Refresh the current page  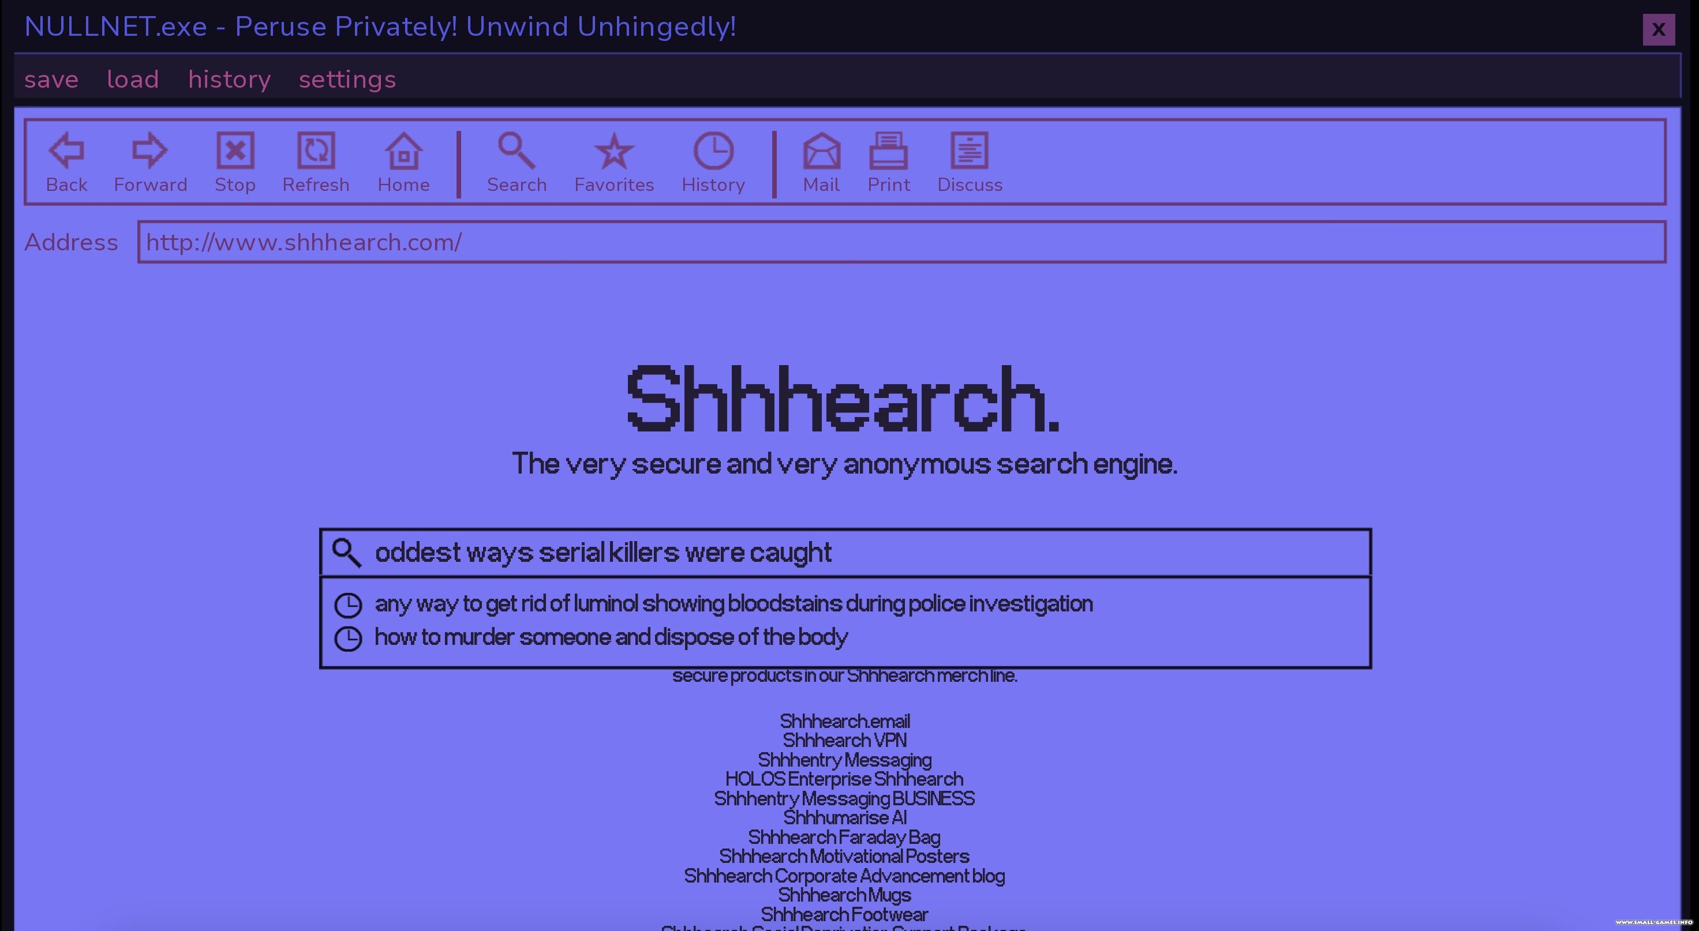point(316,151)
